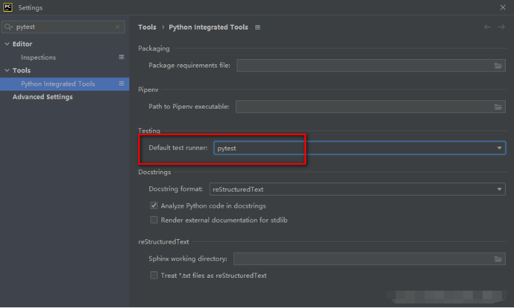
Task: Collapse the Tools tree node chevron
Action: tap(7, 70)
